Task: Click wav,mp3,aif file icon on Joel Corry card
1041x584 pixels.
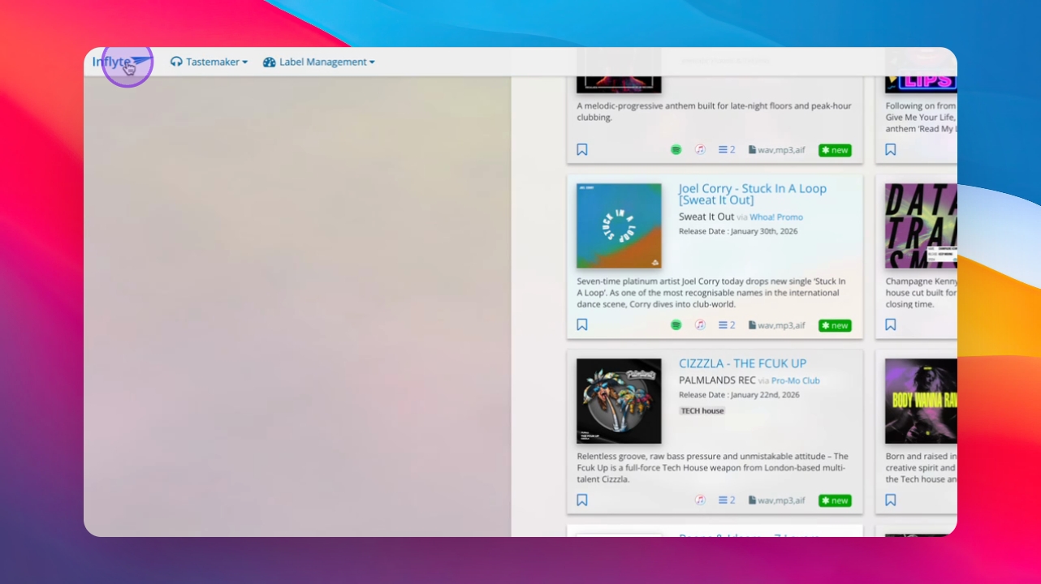Action: click(x=777, y=325)
